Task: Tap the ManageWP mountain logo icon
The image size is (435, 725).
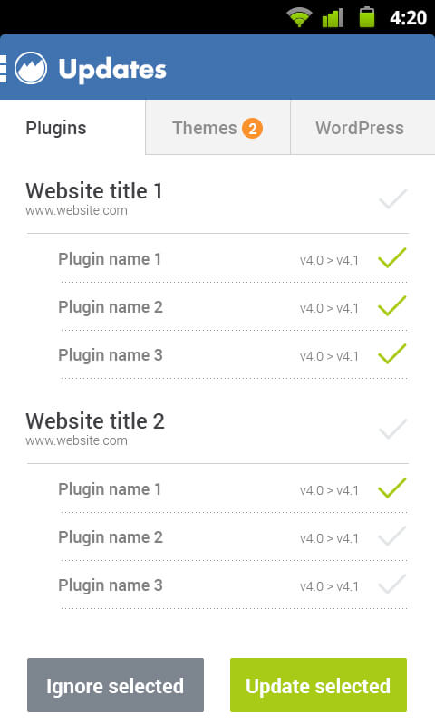Action: (x=31, y=68)
